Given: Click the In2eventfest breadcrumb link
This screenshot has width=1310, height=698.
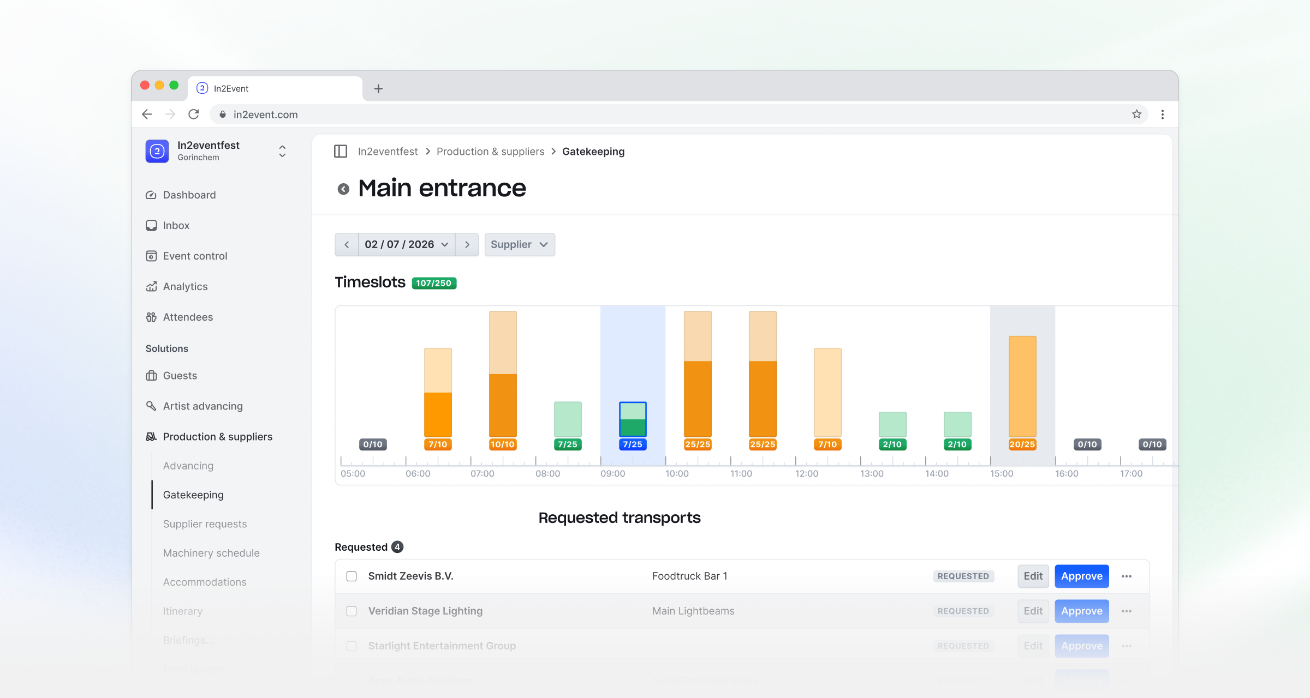Looking at the screenshot, I should pyautogui.click(x=388, y=152).
